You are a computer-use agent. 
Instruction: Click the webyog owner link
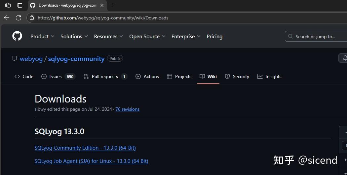point(31,59)
